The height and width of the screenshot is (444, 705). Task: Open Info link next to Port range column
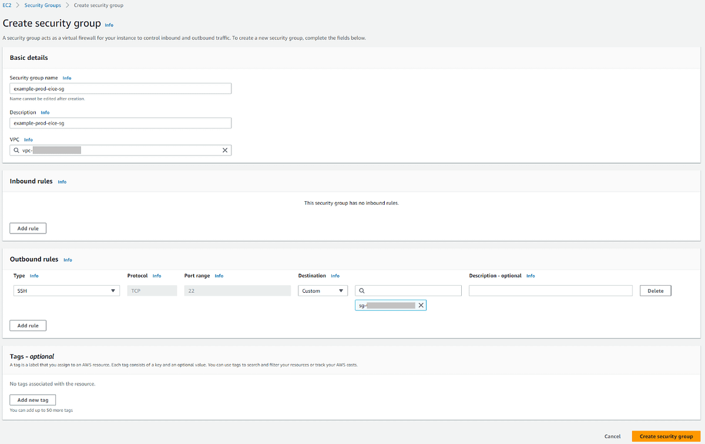(x=219, y=276)
